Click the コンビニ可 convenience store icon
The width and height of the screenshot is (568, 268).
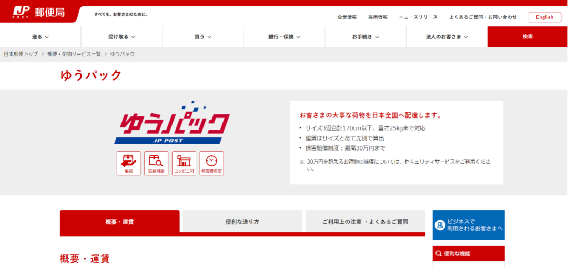point(184,163)
